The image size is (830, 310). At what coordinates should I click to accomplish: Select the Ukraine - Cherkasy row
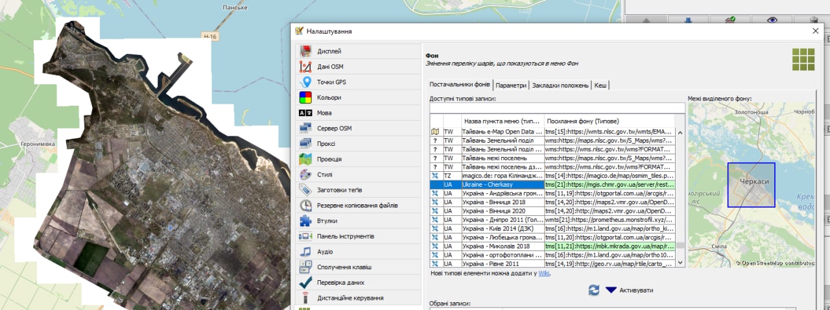click(x=552, y=184)
